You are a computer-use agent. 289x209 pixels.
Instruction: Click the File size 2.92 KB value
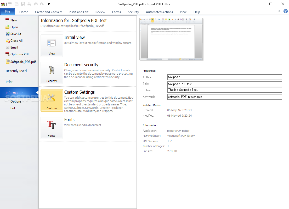[172, 151]
